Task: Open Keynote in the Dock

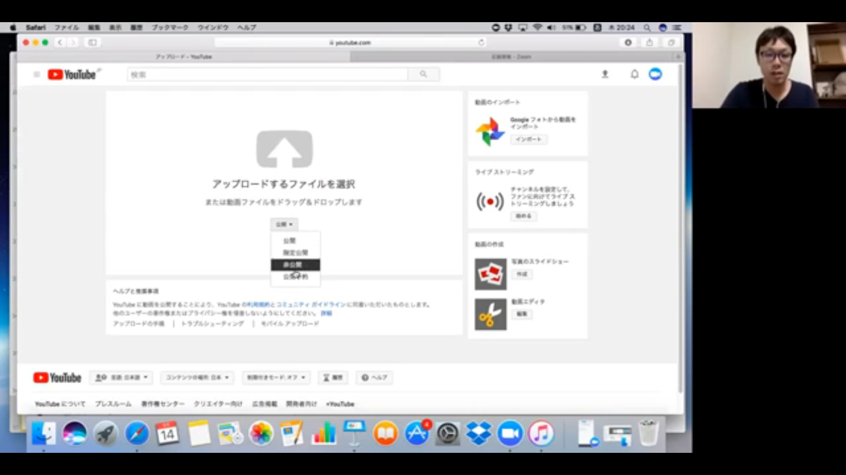Action: point(355,433)
